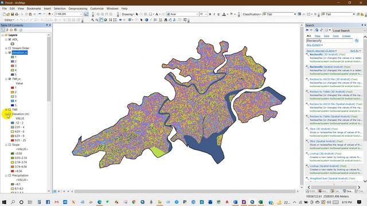Viewport: 367px width, 206px height.
Task: Check the TWI layer checkbox
Action: pyautogui.click(x=10, y=109)
